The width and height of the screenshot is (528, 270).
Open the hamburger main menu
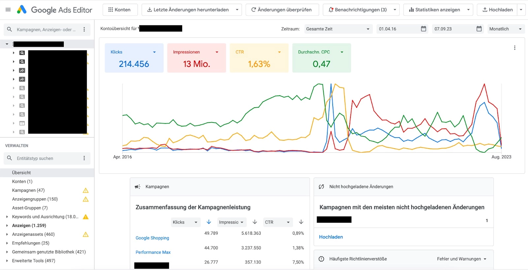tap(8, 10)
